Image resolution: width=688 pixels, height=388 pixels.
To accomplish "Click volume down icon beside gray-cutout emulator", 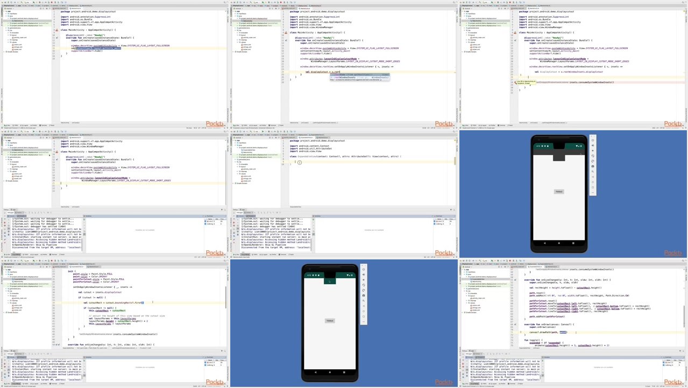I will (593, 151).
